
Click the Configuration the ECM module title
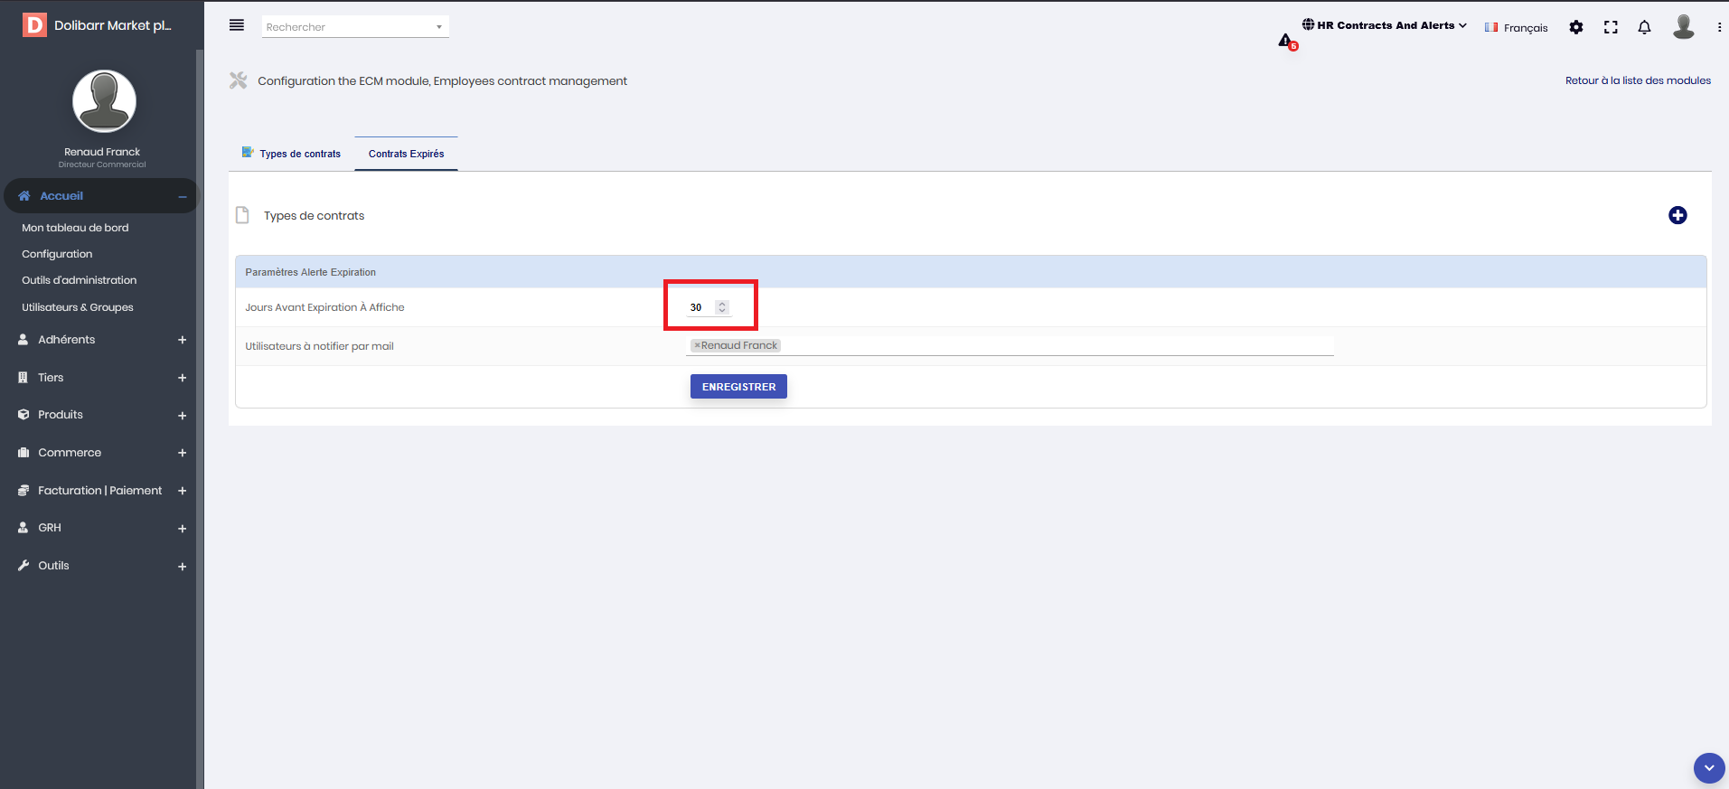[x=442, y=81]
